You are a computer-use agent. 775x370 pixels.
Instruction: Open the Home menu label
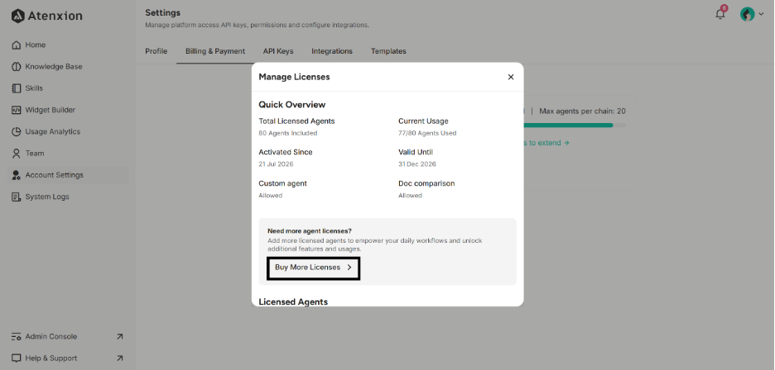[36, 45]
